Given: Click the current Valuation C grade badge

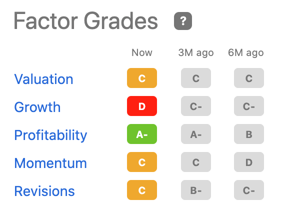Looking at the screenshot, I should [142, 78].
